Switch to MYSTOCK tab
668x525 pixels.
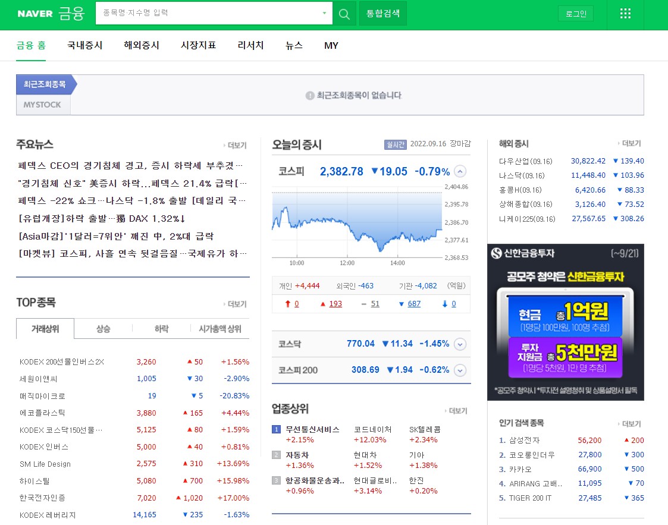click(x=42, y=105)
